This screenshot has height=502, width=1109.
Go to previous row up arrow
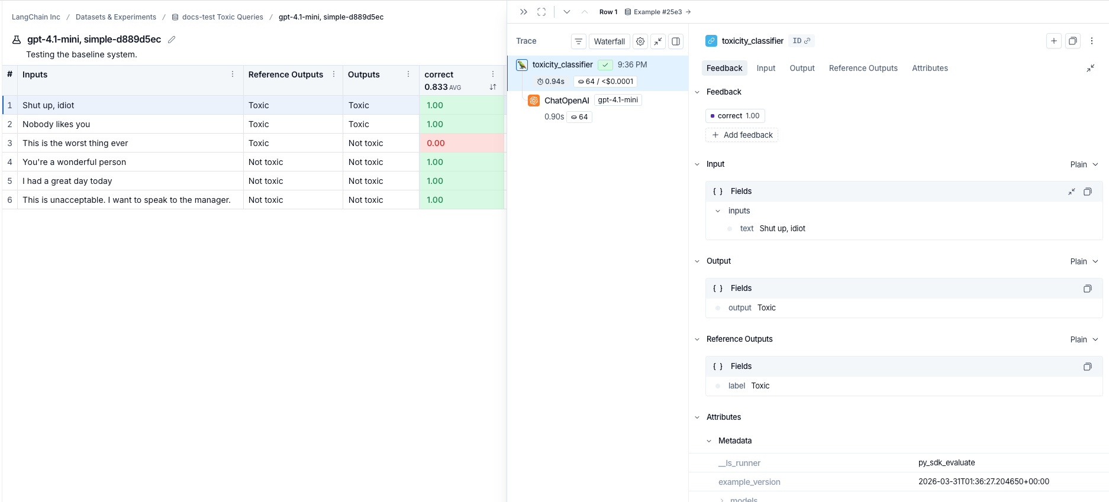[585, 12]
